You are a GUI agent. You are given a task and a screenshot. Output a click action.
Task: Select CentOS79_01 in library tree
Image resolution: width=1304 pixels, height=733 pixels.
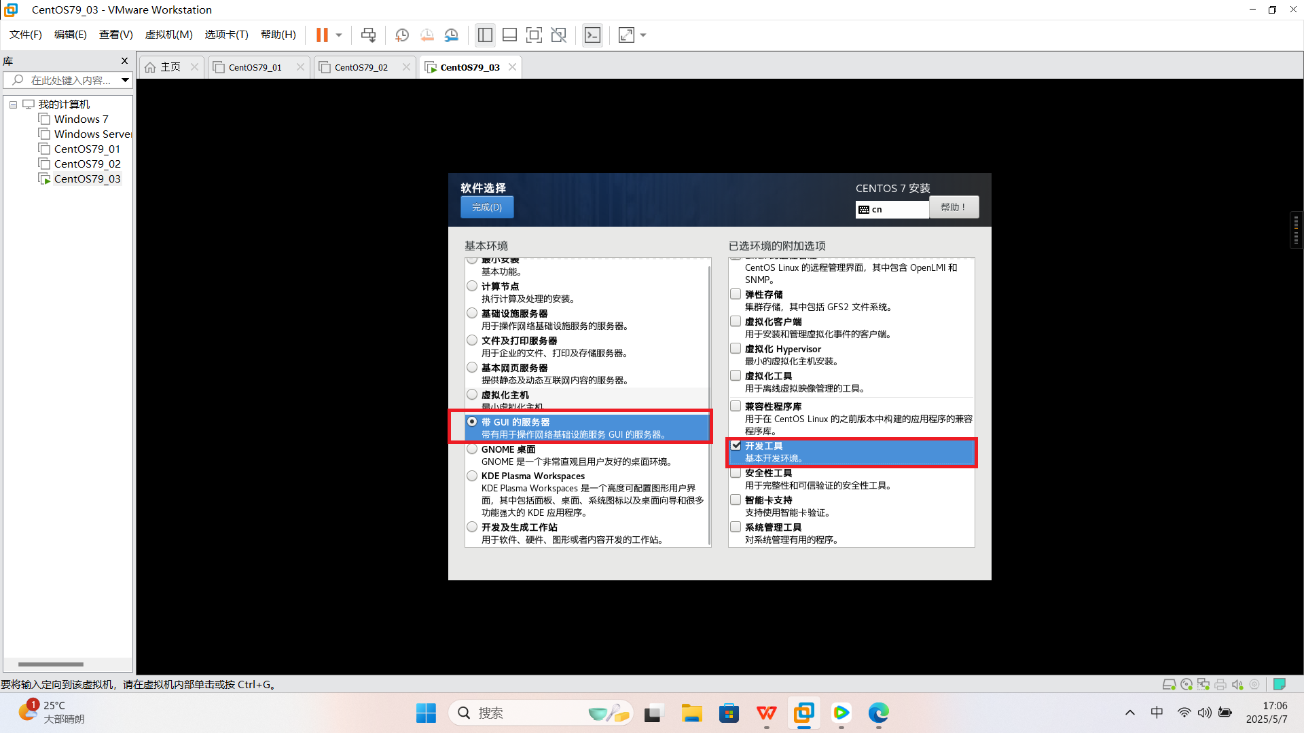click(87, 149)
